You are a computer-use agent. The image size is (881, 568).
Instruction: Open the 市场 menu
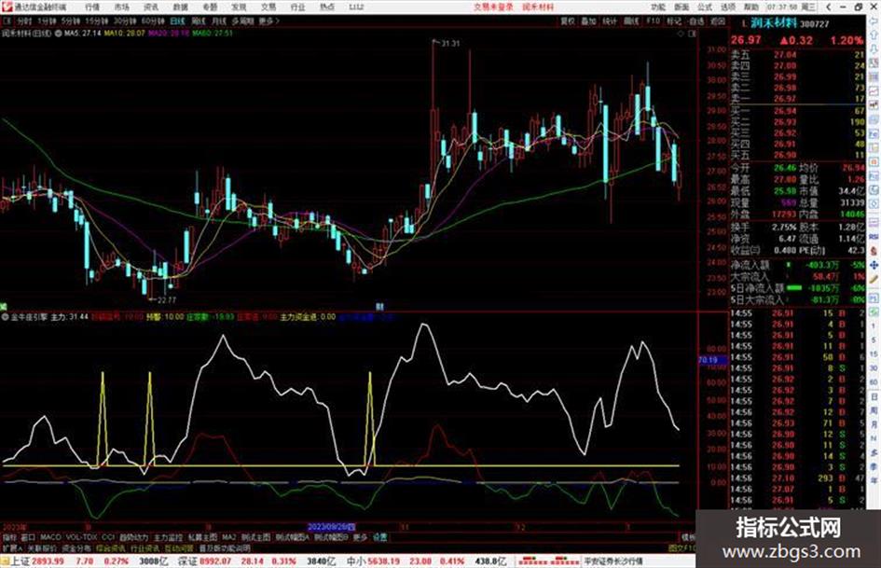[121, 7]
